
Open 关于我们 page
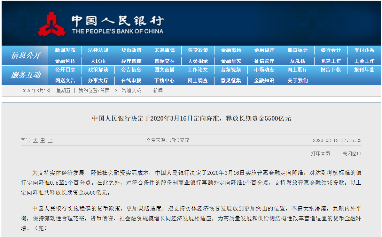tap(298, 80)
